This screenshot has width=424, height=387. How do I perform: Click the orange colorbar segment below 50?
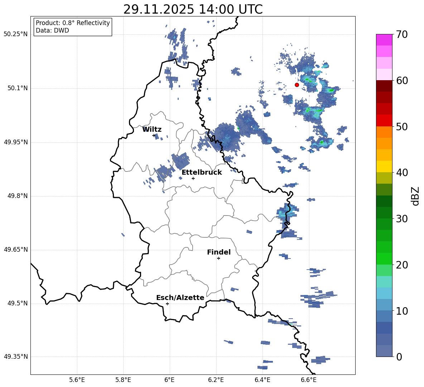[384, 132]
